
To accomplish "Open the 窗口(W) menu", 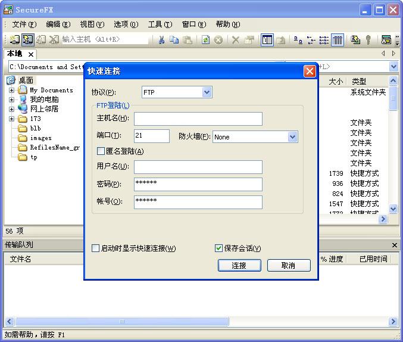I will point(194,24).
